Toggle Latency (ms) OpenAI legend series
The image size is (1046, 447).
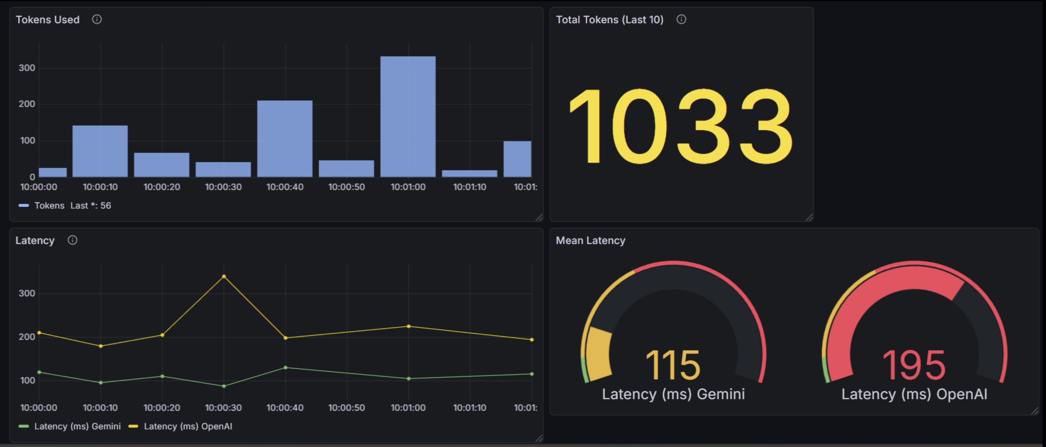pos(188,426)
